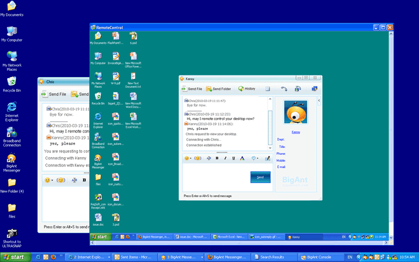Open 2 Internet Explorer taskbar group
This screenshot has width=419, height=262.
(89, 257)
